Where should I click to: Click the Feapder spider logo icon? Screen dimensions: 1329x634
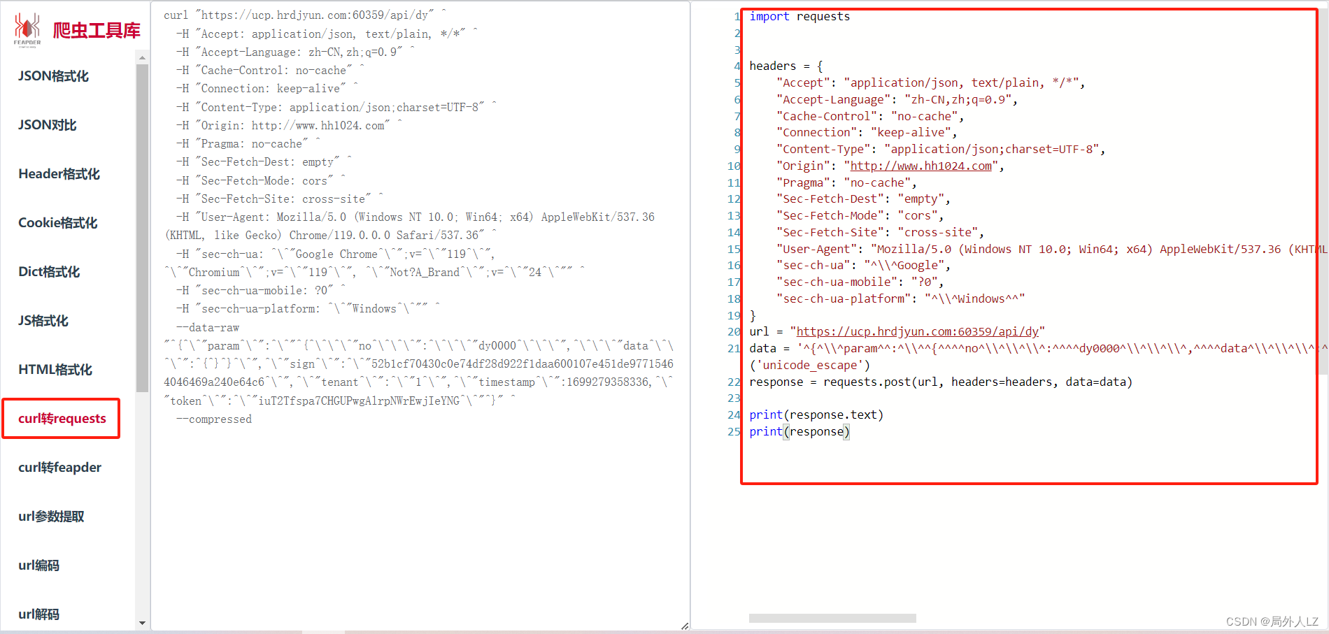(x=27, y=29)
